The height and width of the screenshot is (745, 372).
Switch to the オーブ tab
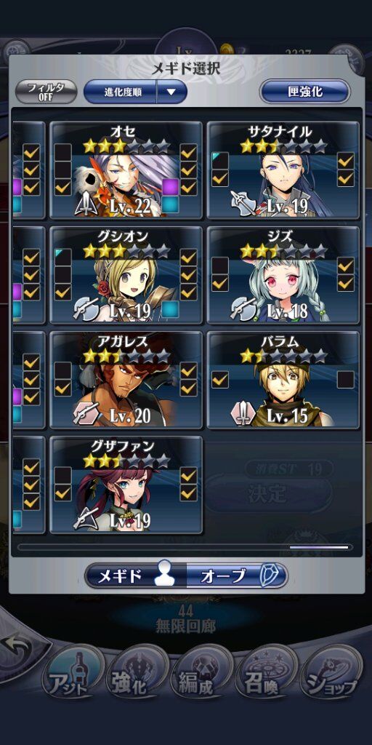click(236, 576)
